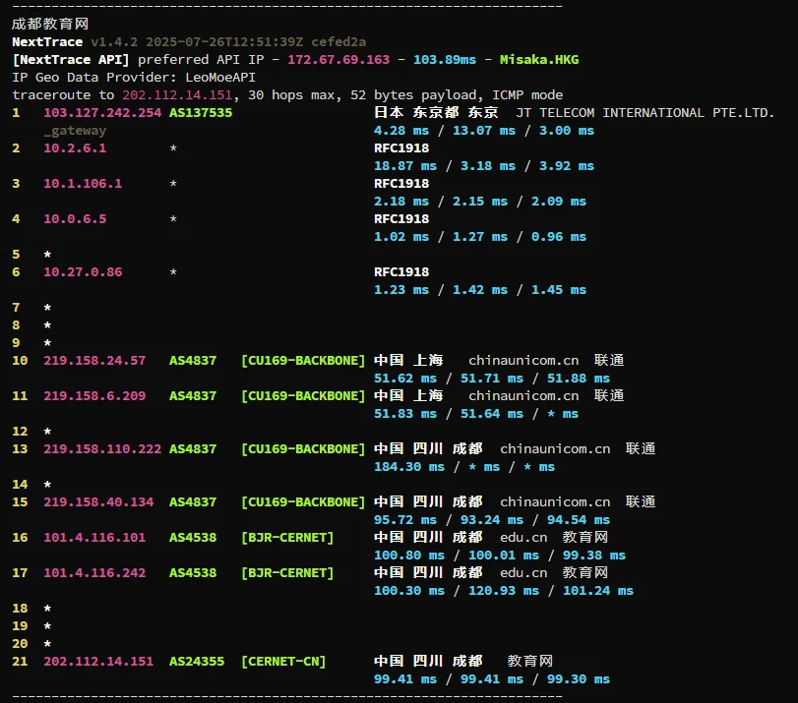Click target IP in the traceroute header line
This screenshot has width=798, height=703.
point(177,94)
